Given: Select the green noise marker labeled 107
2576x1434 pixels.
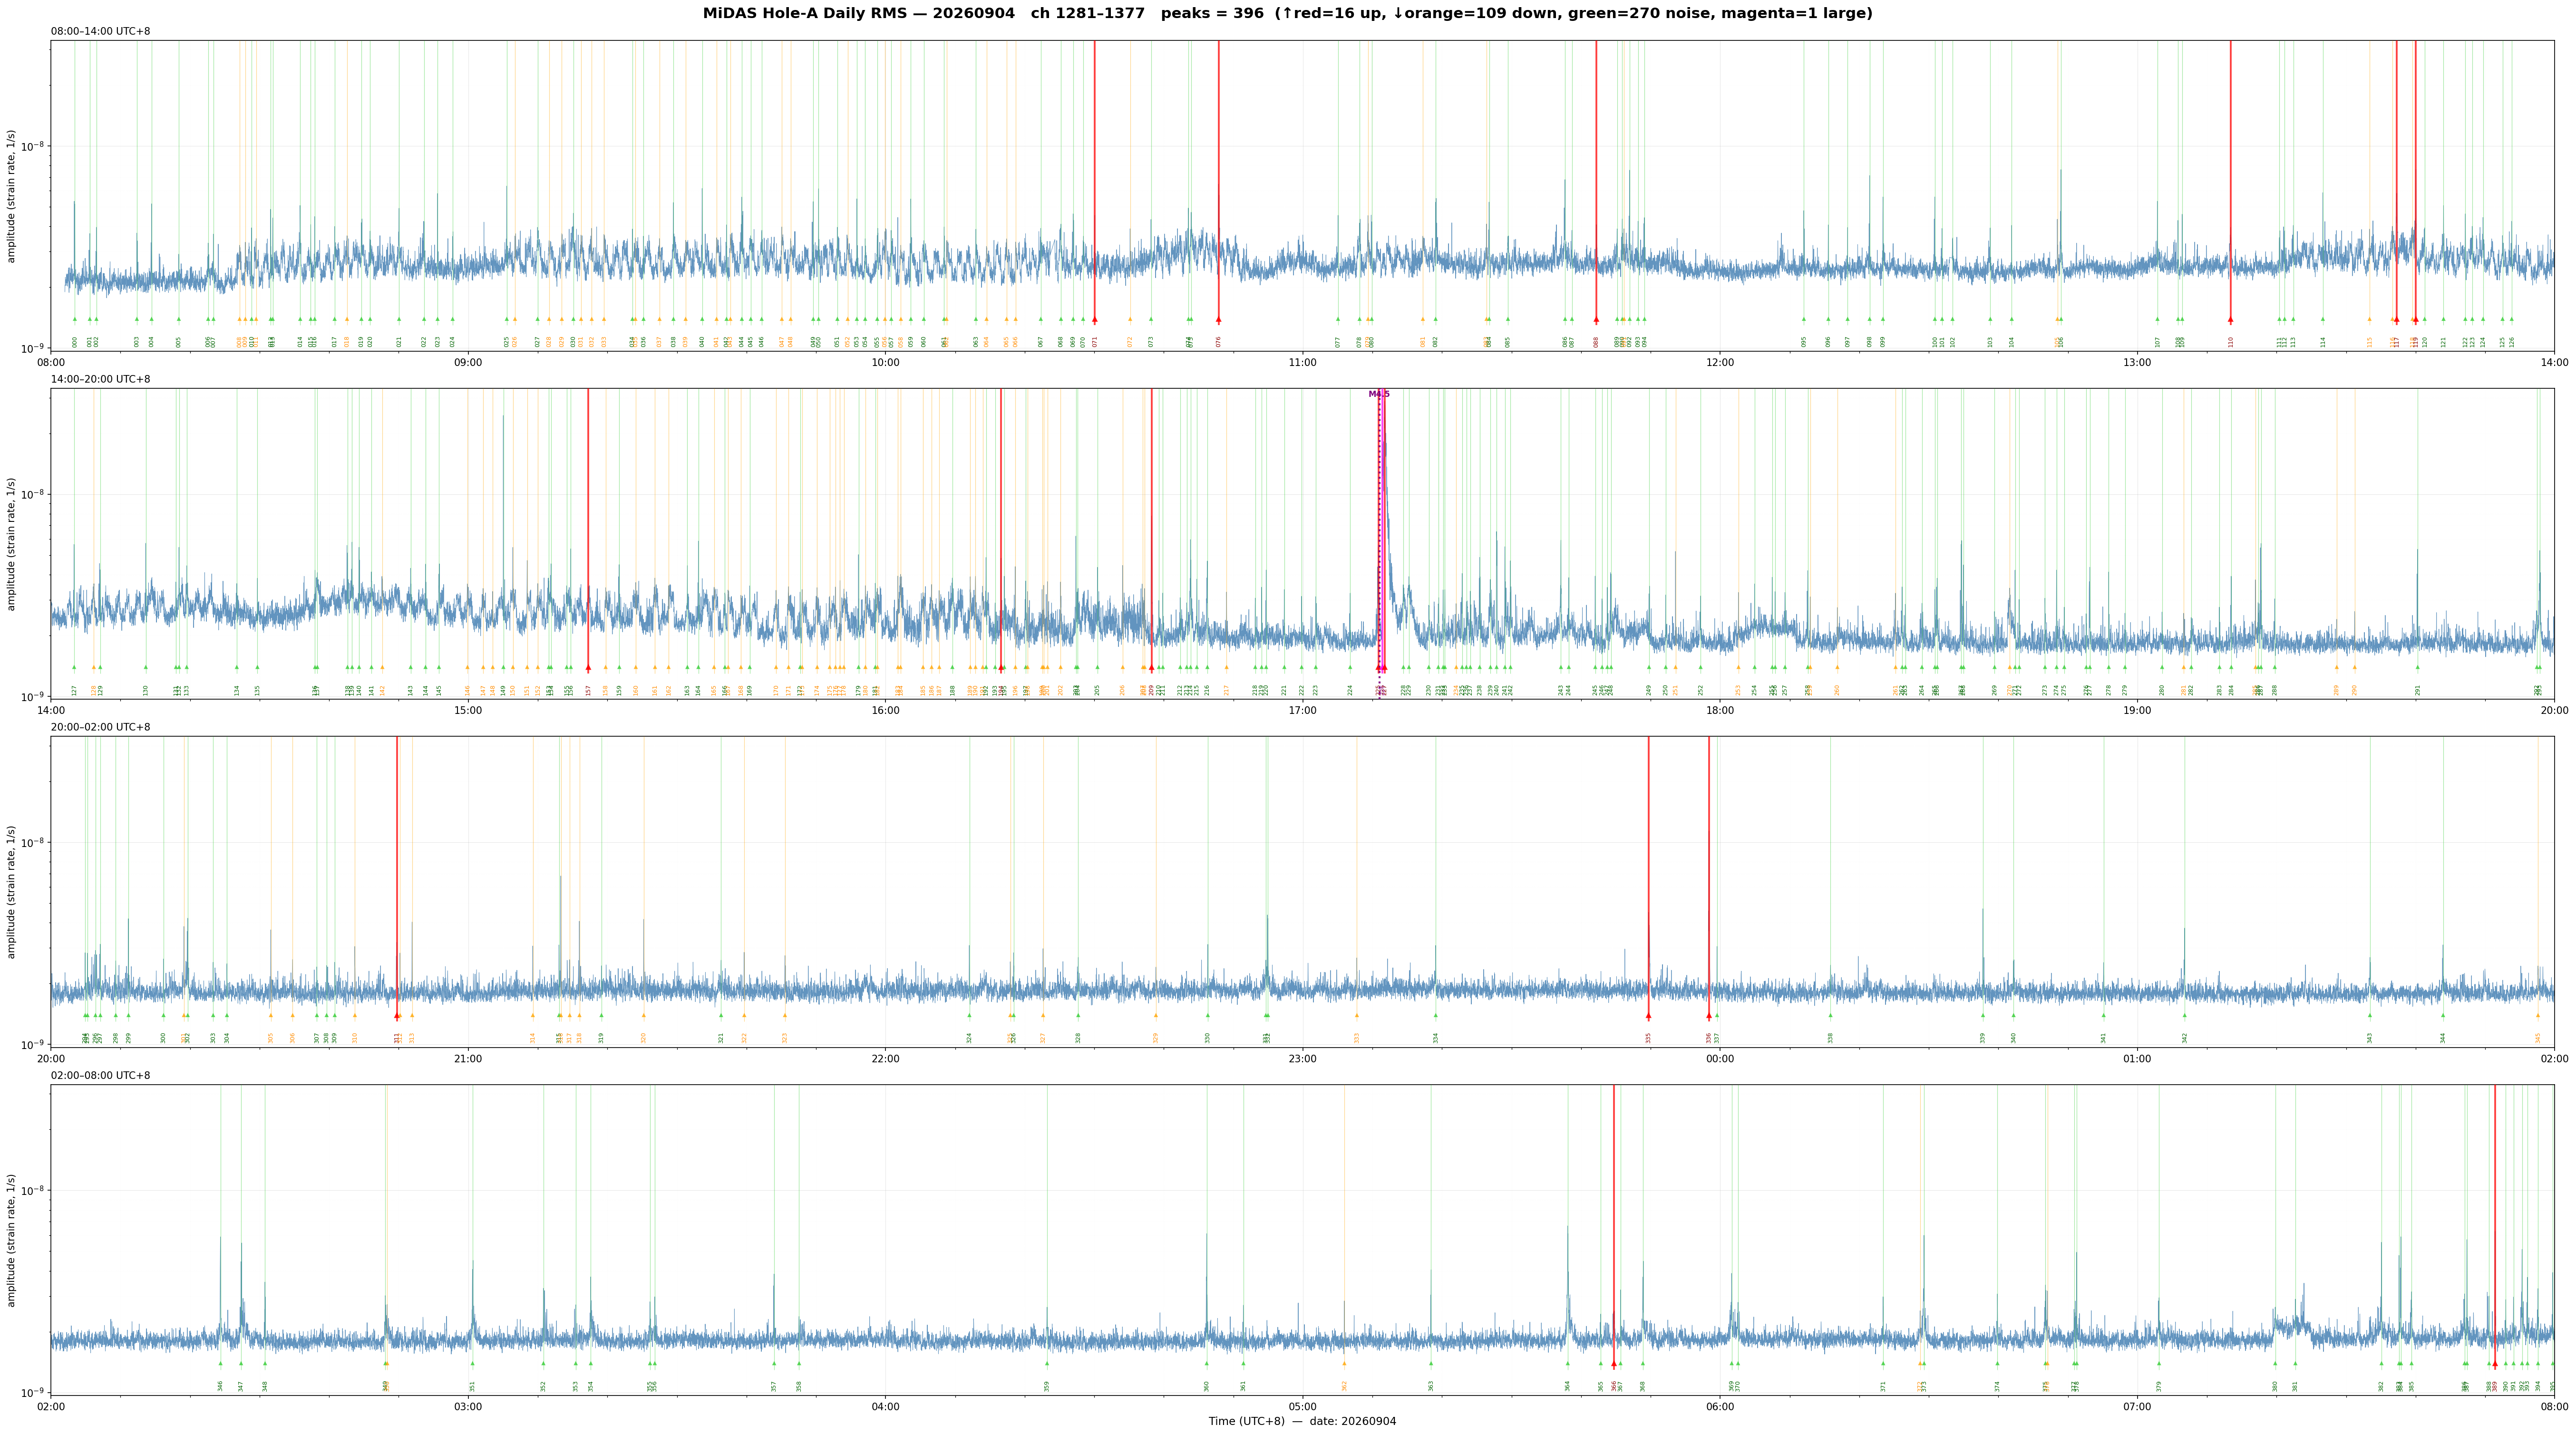Looking at the screenshot, I should tap(2157, 320).
